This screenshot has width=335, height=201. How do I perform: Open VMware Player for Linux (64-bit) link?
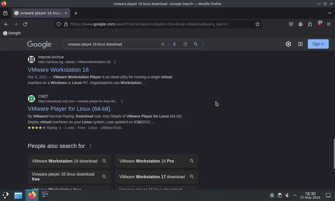[69, 109]
